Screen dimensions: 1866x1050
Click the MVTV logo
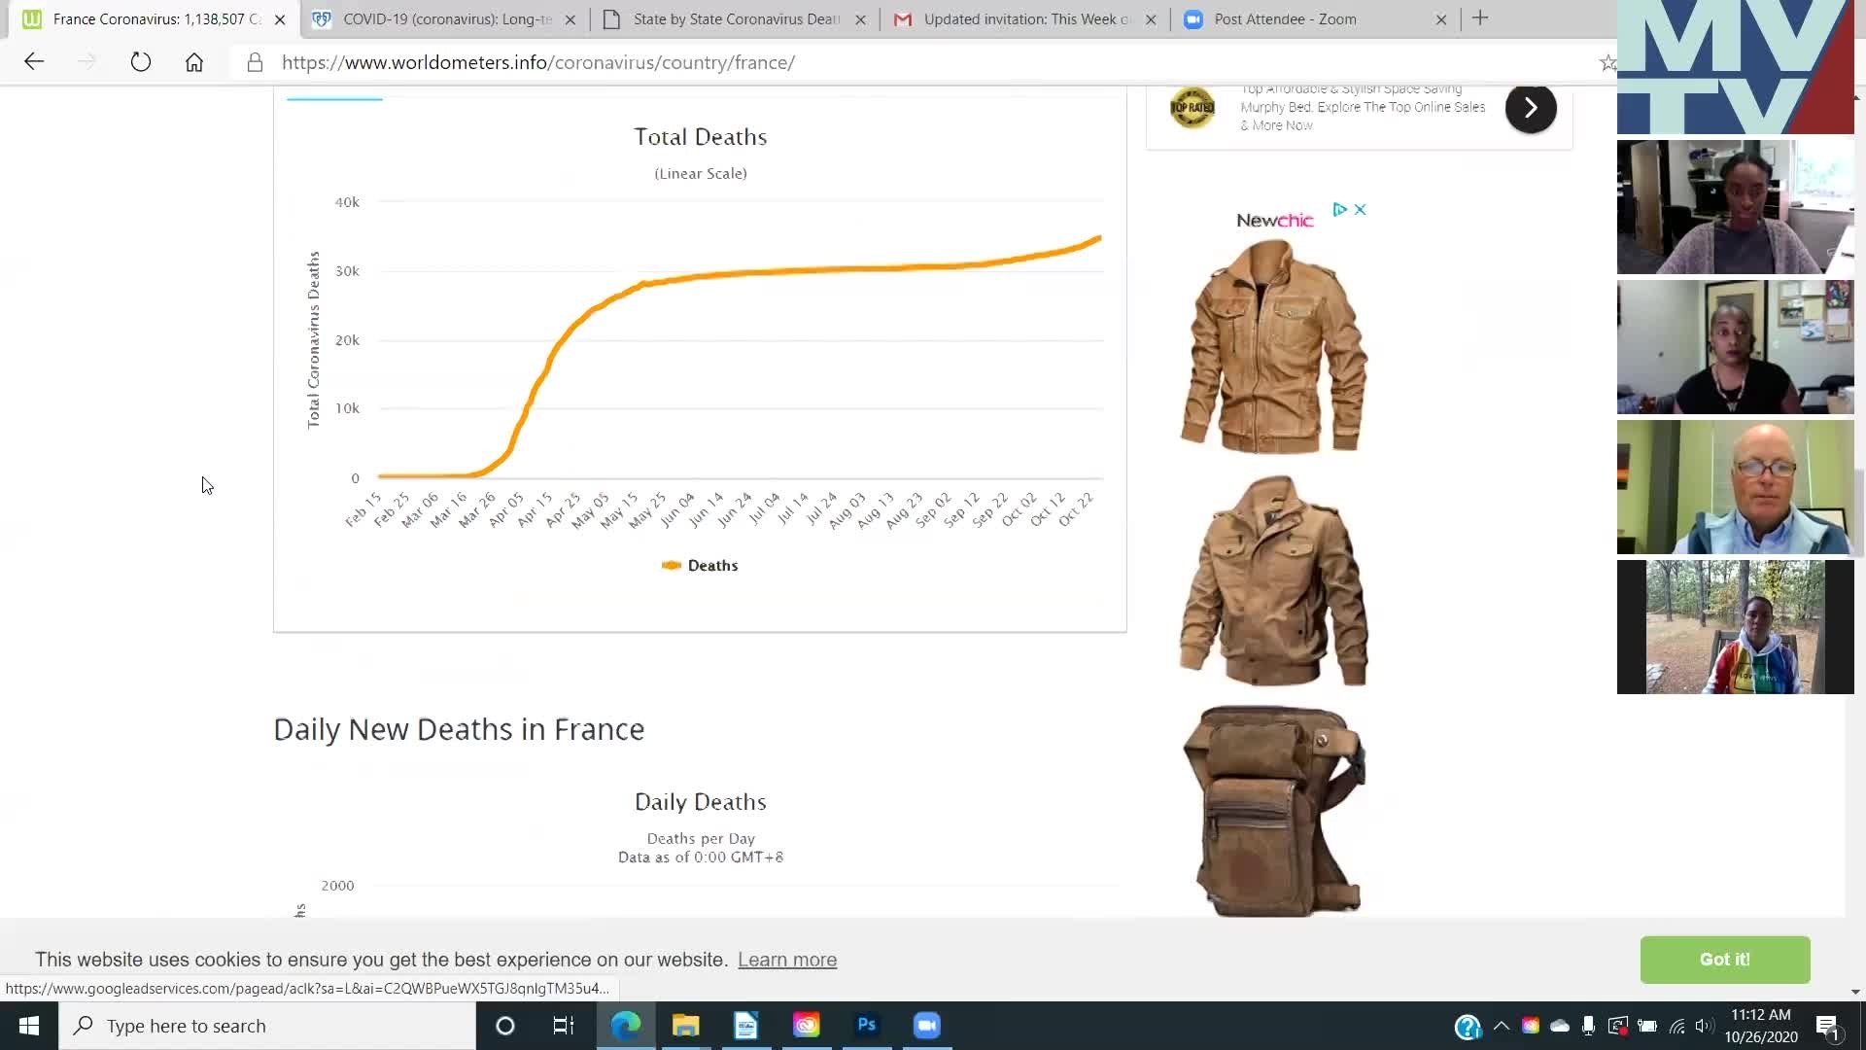1736,67
